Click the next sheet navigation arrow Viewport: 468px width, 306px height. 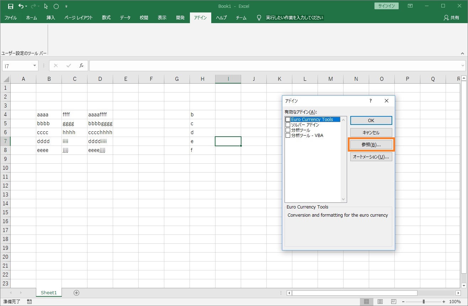pyautogui.click(x=21, y=293)
